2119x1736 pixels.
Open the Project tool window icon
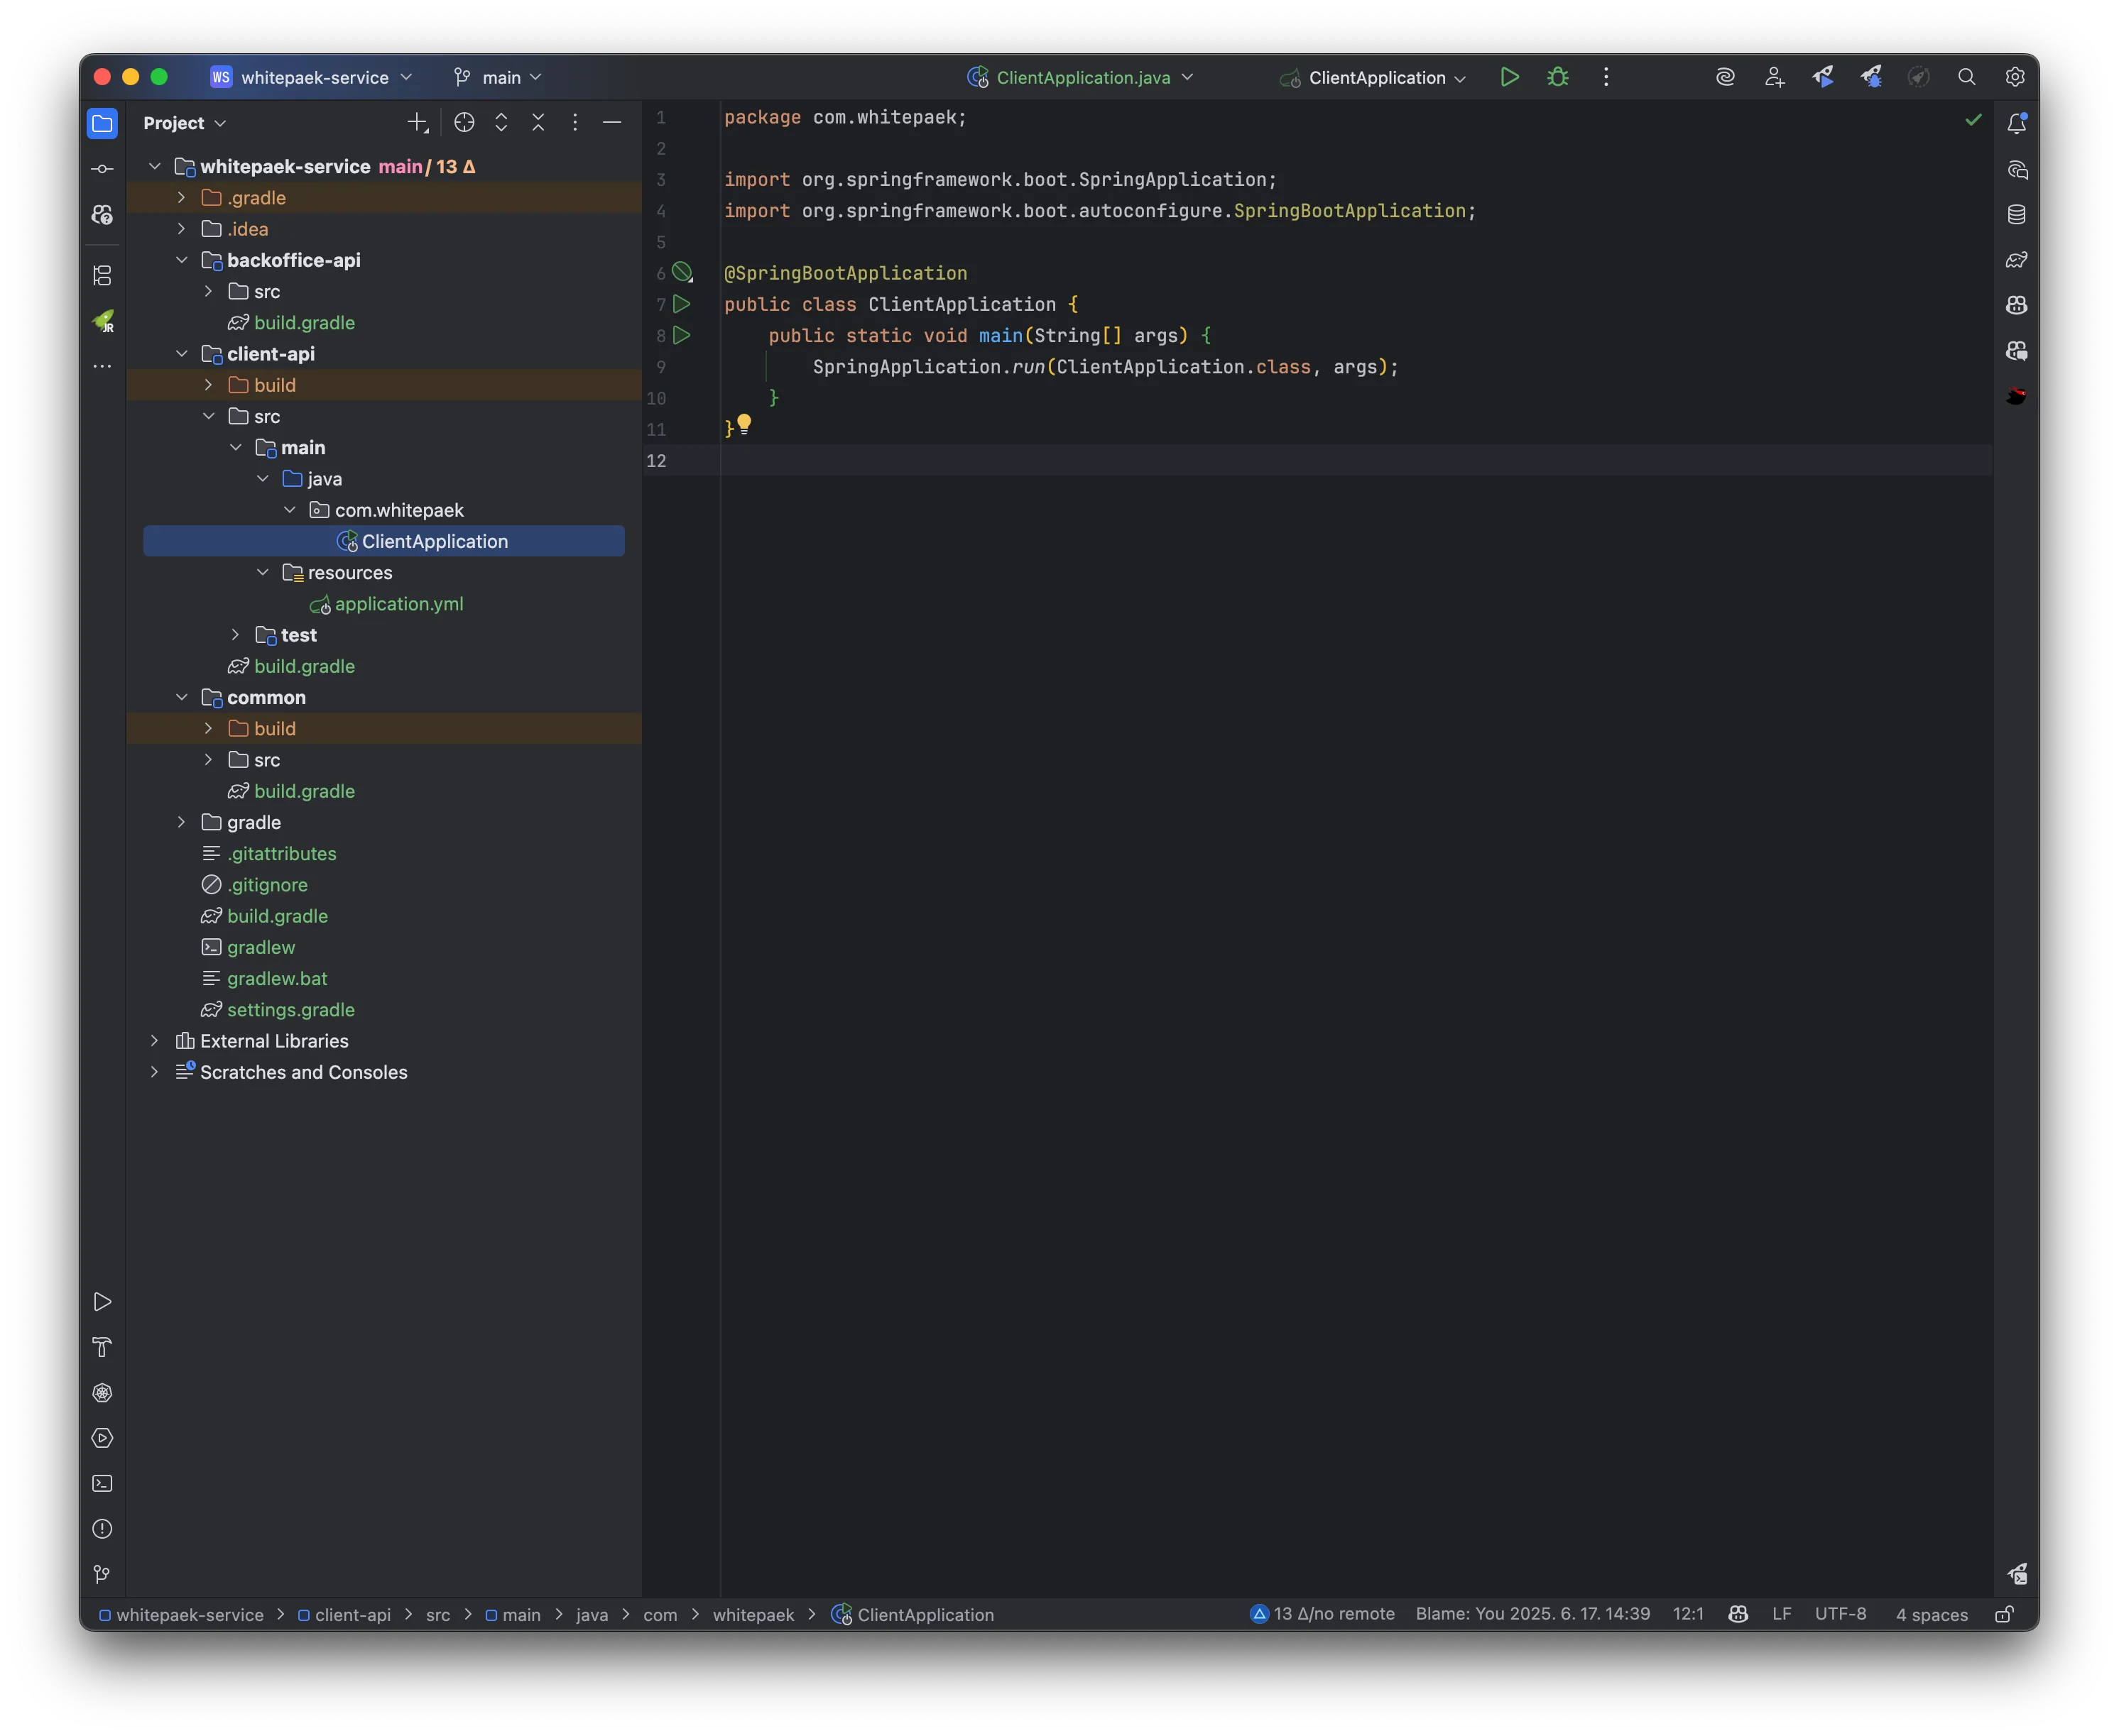(102, 123)
